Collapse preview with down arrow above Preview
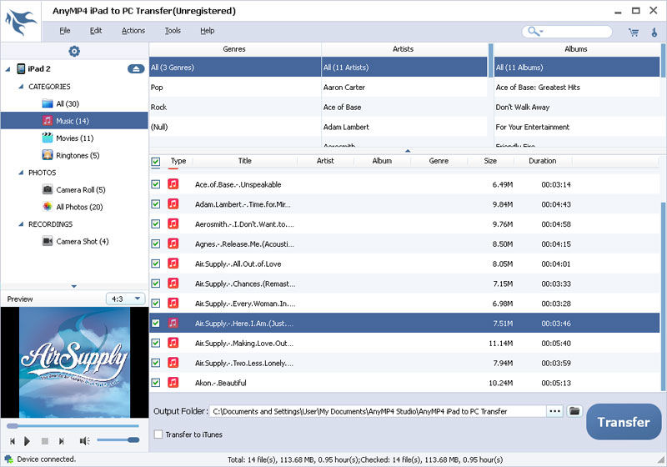This screenshot has width=667, height=467. point(74,286)
